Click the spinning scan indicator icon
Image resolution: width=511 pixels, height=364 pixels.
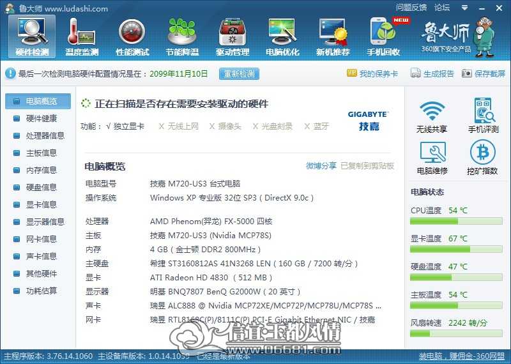tap(86, 103)
